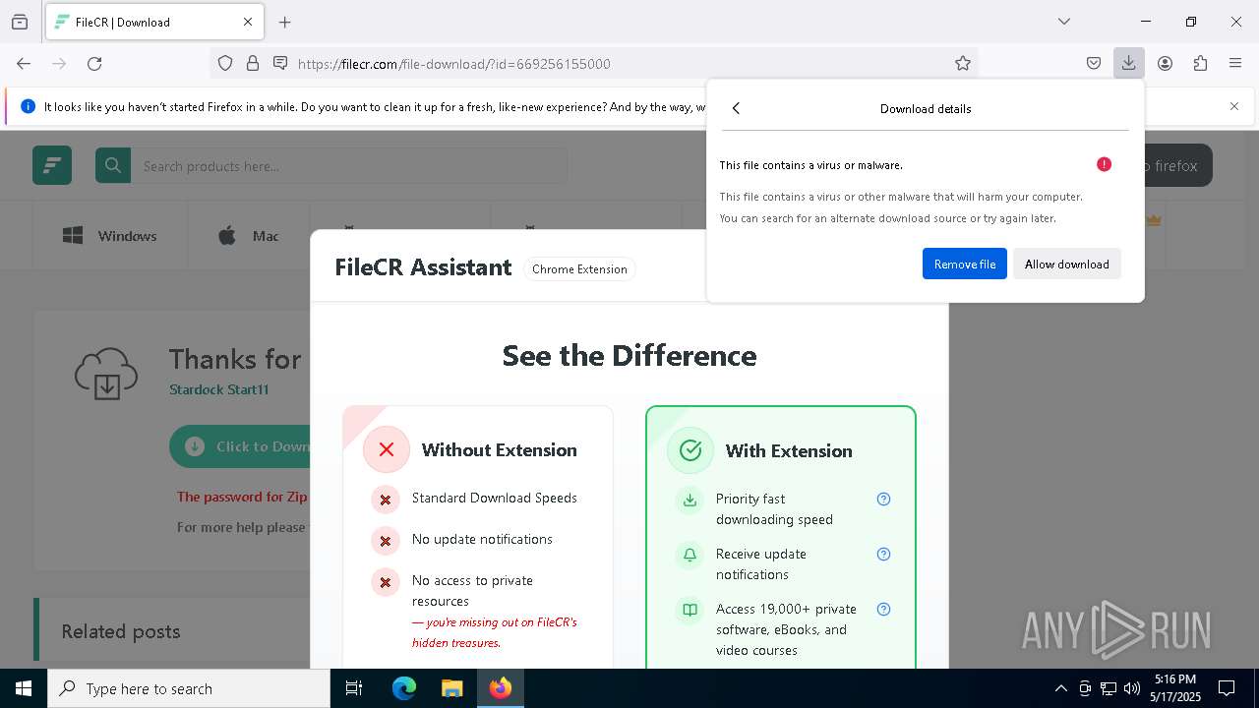Open the Windows category menu
1259x708 pixels.
(109, 236)
